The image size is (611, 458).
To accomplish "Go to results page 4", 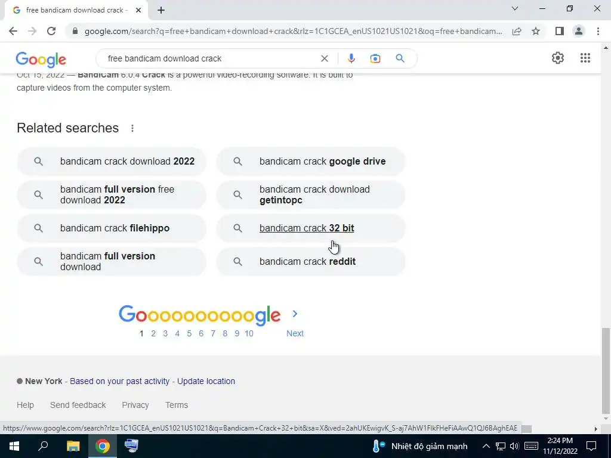I will point(177,333).
